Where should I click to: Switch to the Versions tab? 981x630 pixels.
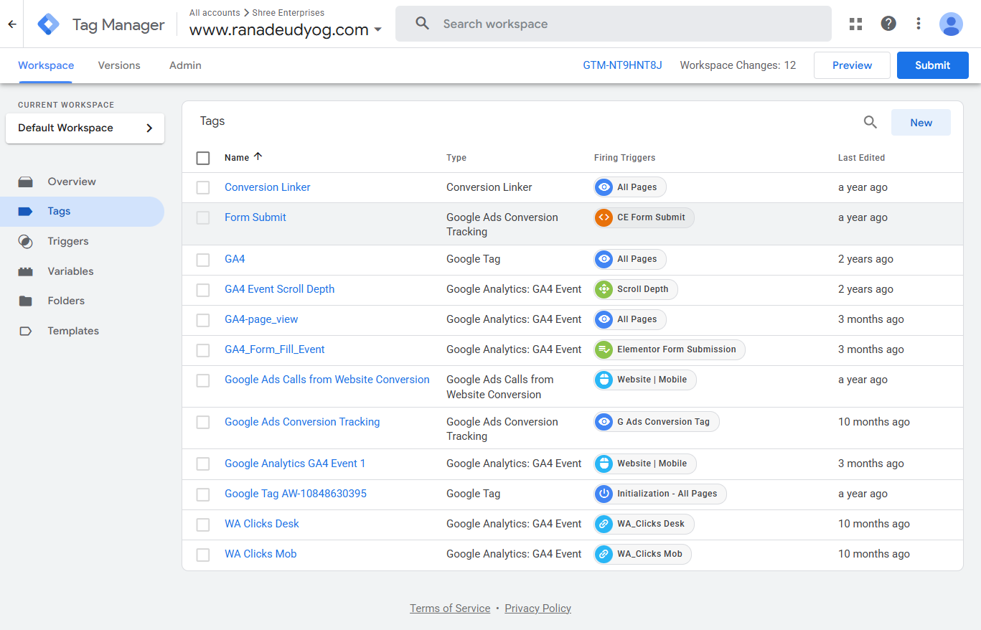(x=119, y=65)
